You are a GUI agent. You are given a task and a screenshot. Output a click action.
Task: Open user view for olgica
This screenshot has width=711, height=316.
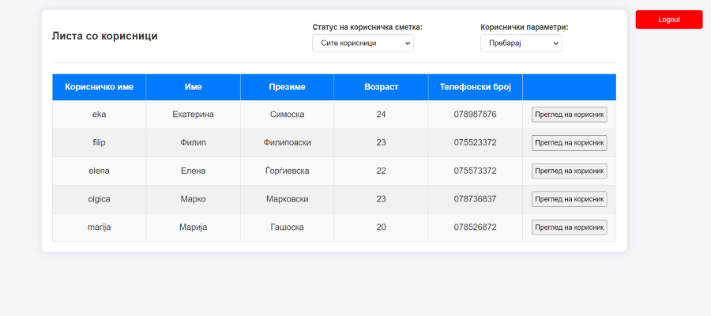pyautogui.click(x=569, y=199)
